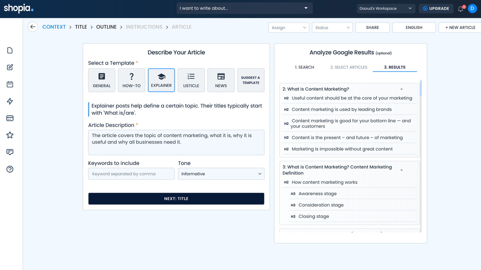Open the edit pencil icon in sidebar
The height and width of the screenshot is (270, 481).
(10, 67)
